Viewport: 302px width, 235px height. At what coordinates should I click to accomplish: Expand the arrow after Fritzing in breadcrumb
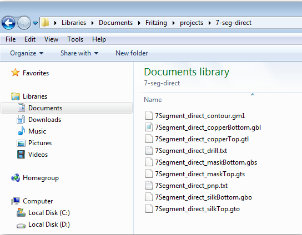(174, 23)
